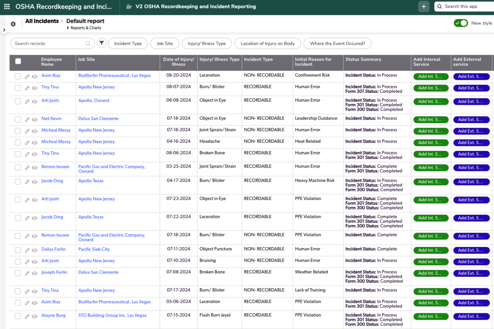
Task: Click the Search records input field
Action: pyautogui.click(x=49, y=43)
